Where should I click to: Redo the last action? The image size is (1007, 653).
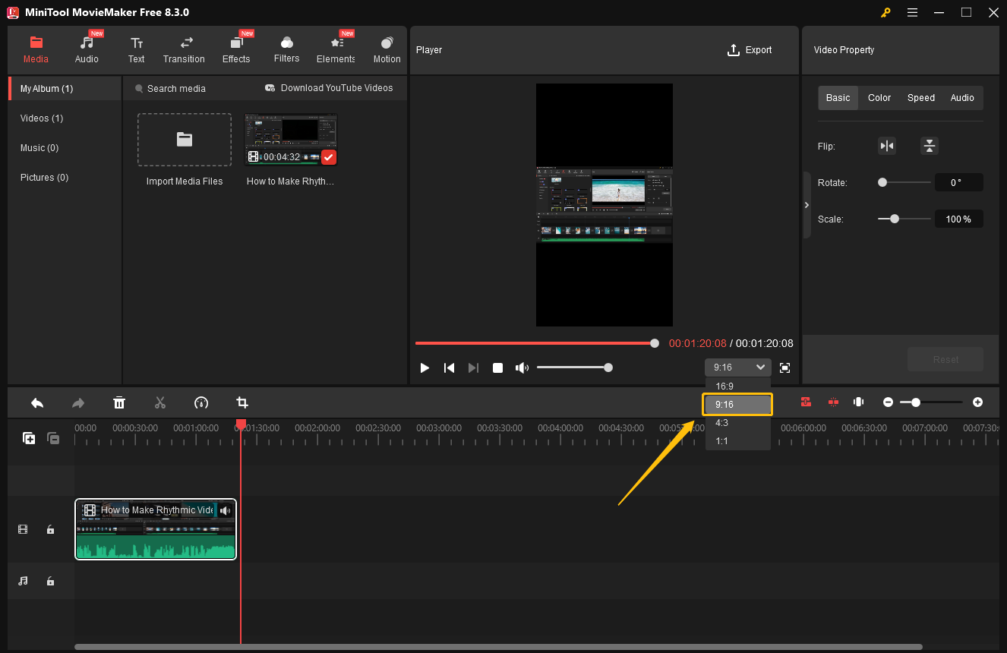[78, 402]
